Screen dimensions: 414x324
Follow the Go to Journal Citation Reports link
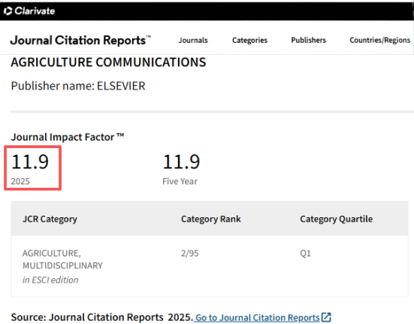pyautogui.click(x=258, y=317)
